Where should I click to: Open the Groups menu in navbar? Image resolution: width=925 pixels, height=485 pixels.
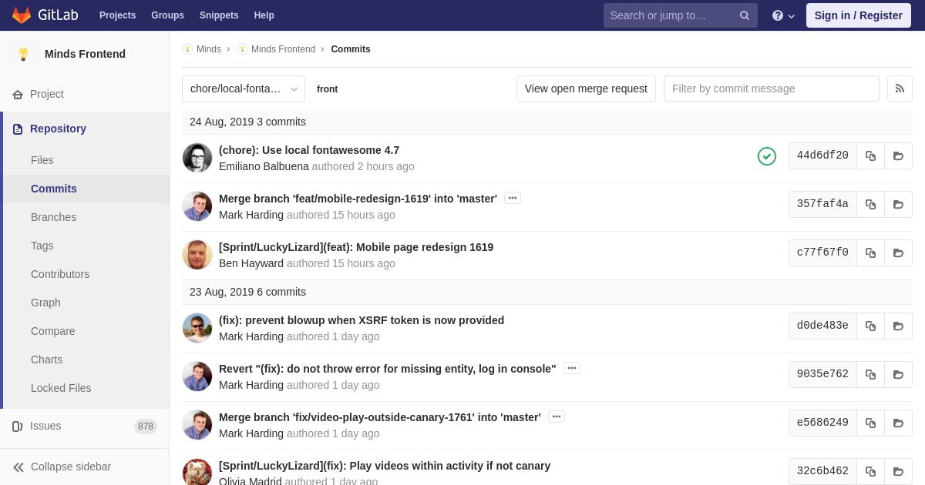[x=167, y=15]
